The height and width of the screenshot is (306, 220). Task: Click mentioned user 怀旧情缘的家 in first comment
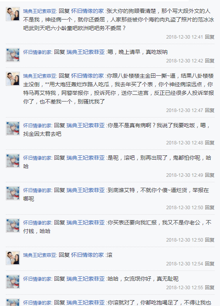pyautogui.click(x=87, y=11)
